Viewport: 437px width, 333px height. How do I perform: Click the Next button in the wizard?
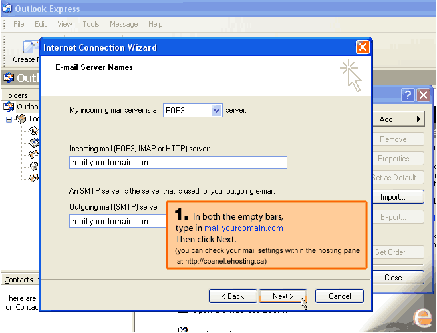pyautogui.click(x=283, y=296)
